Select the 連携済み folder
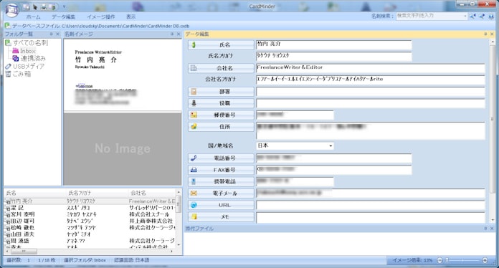This screenshot has width=499, height=268. 33,59
